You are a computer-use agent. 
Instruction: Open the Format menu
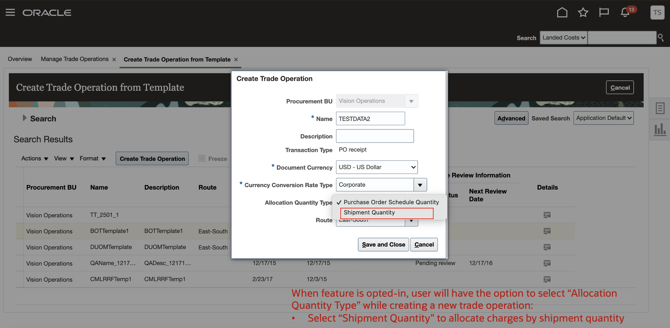[93, 158]
